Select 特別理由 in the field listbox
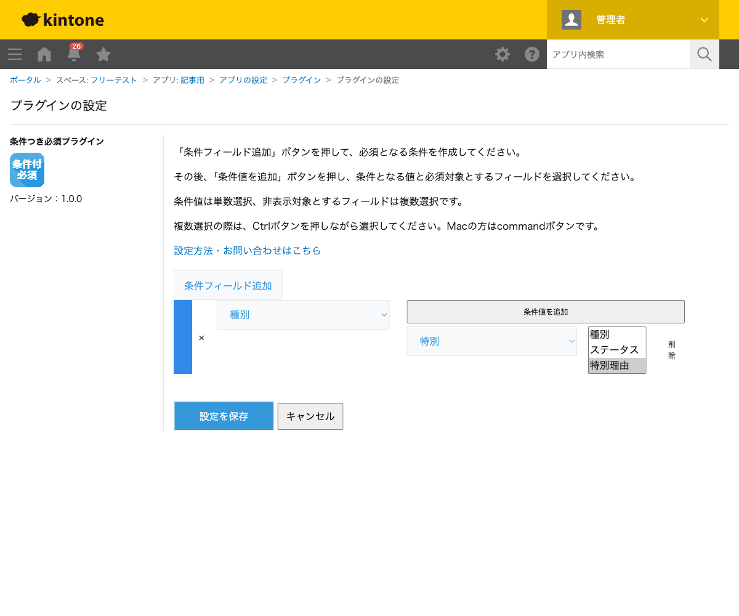Viewport: 739px width, 616px height. [617, 365]
